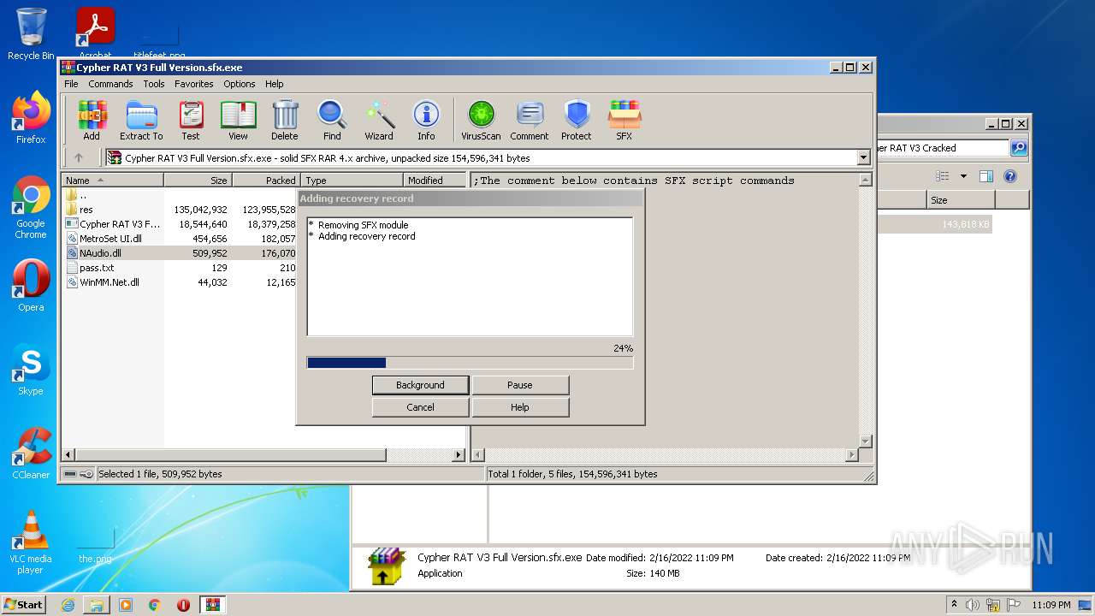
Task: Launch the VLC media player shortcut
Action: pyautogui.click(x=31, y=542)
